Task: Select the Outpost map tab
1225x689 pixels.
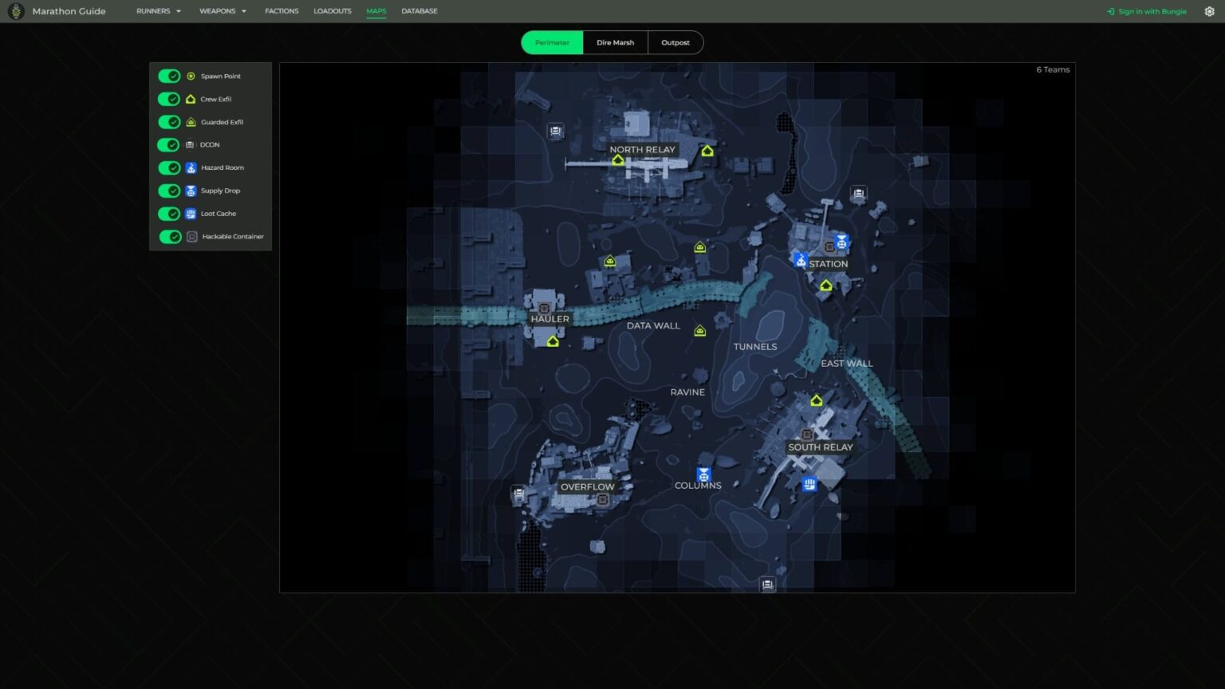Action: tap(676, 42)
